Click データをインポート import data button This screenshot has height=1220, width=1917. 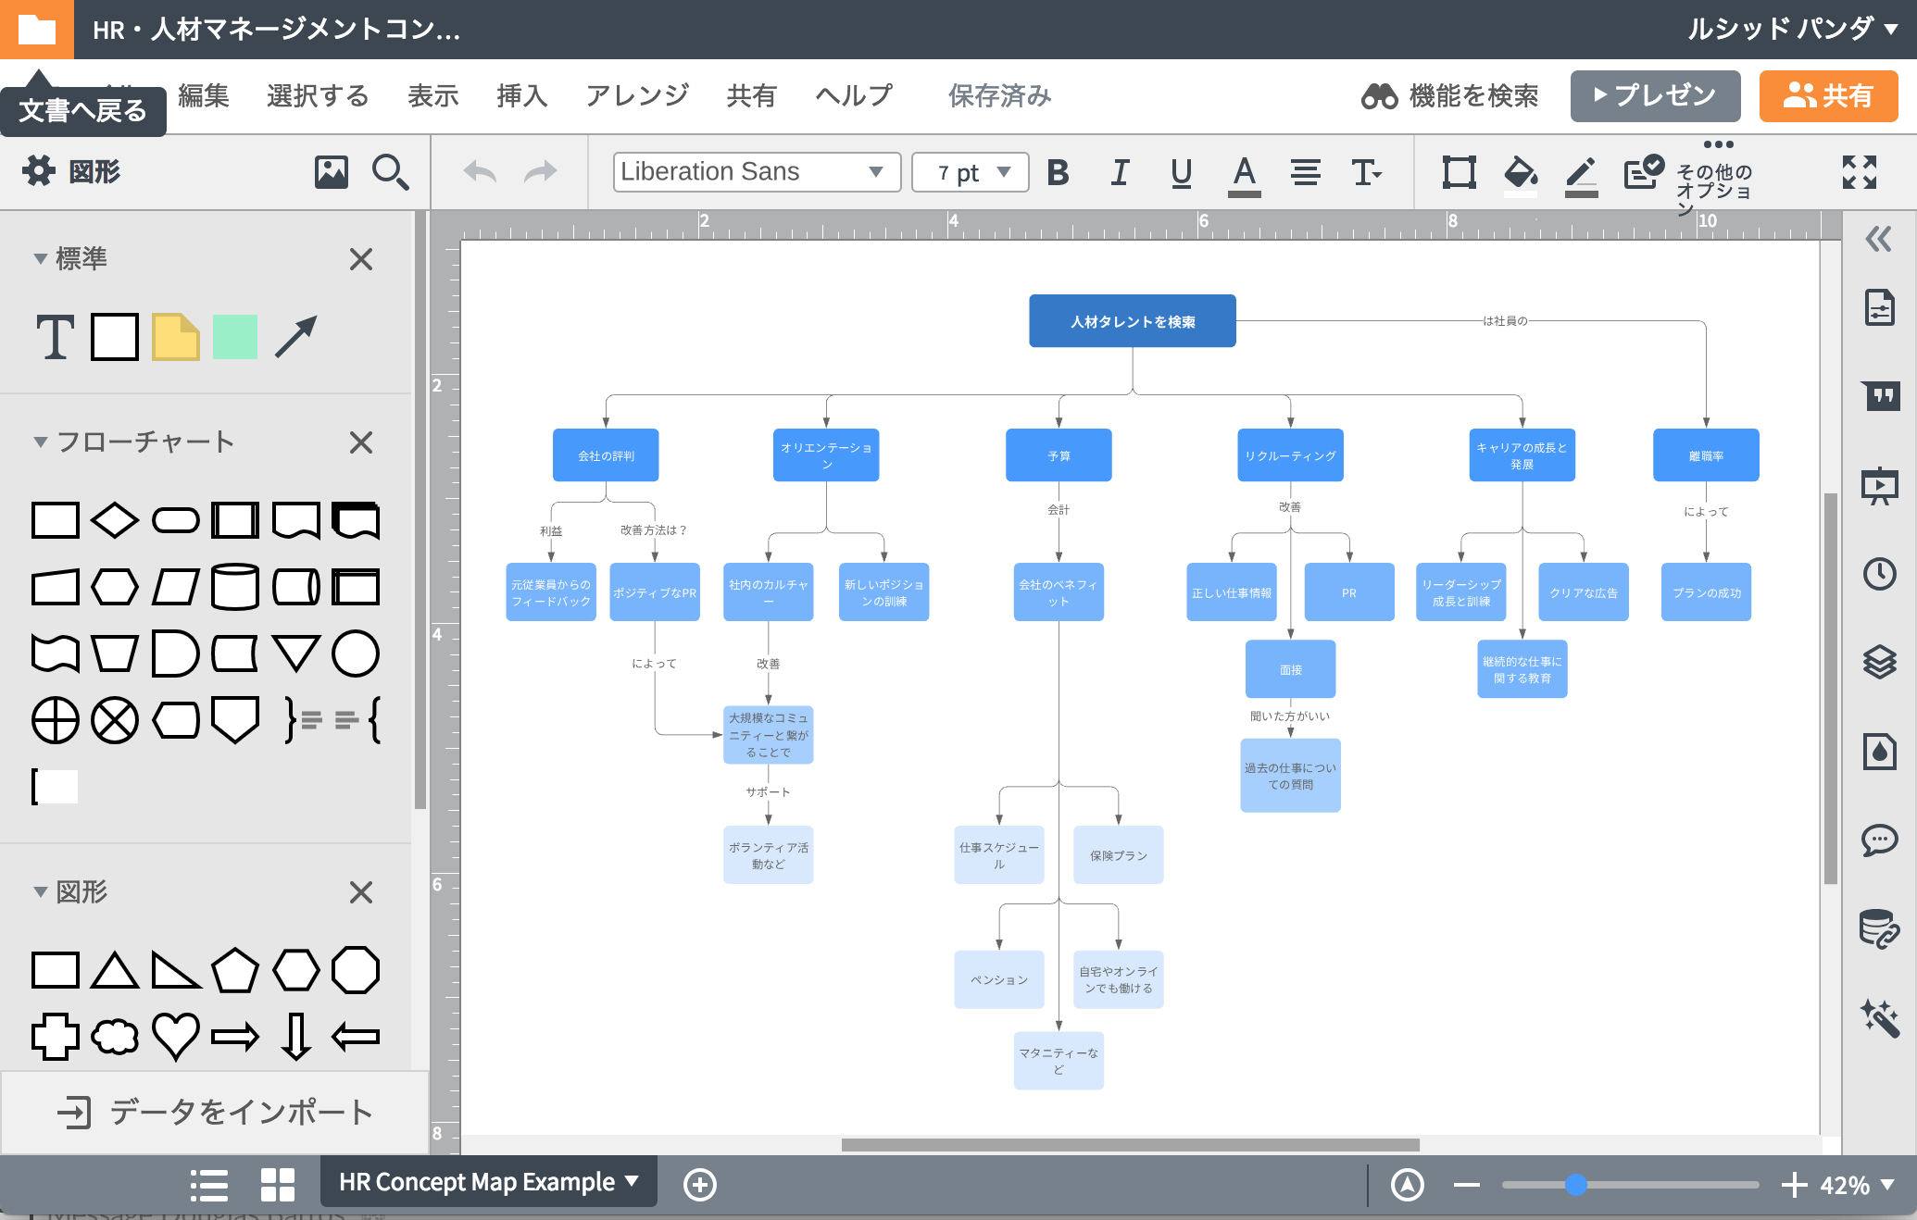[x=215, y=1112]
